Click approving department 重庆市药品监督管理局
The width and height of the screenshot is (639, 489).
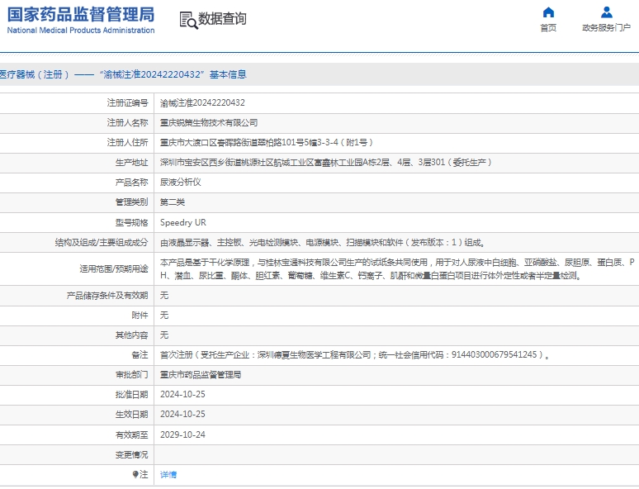201,375
